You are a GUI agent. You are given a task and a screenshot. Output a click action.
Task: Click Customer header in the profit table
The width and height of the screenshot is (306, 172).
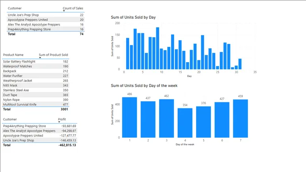(x=10, y=119)
